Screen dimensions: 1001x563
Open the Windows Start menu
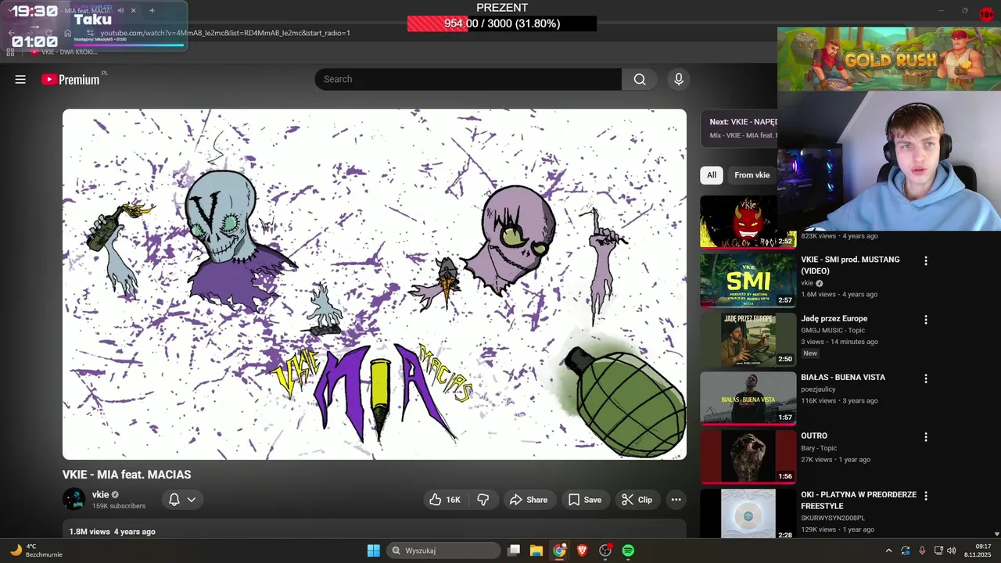pos(373,550)
